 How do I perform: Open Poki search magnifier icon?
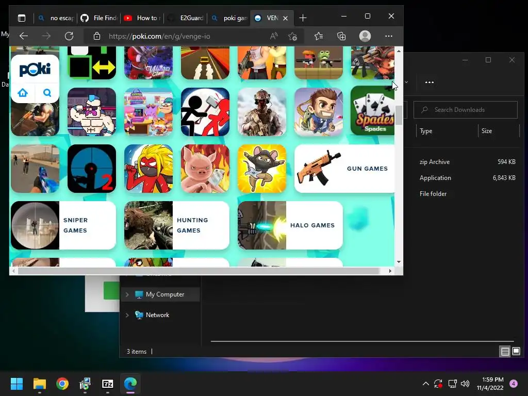point(47,93)
